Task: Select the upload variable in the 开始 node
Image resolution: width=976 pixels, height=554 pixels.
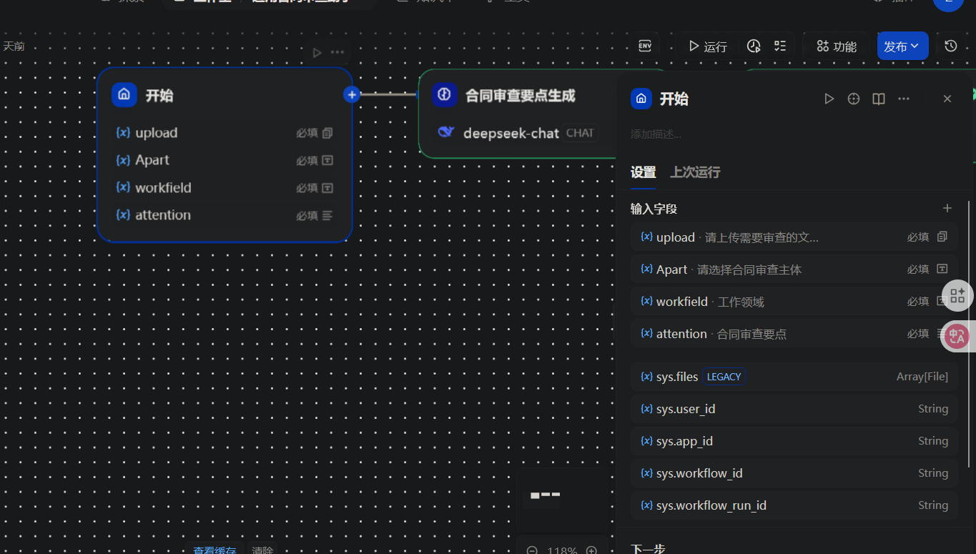Action: click(x=225, y=133)
